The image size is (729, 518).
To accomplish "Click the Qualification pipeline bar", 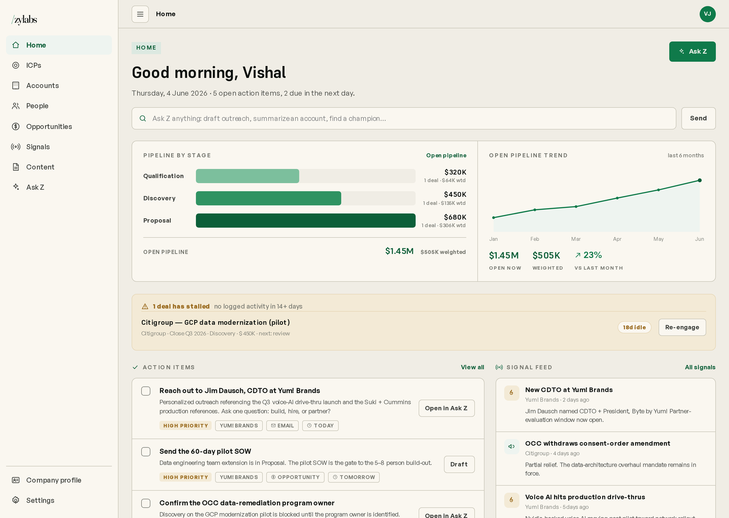I will click(x=306, y=176).
